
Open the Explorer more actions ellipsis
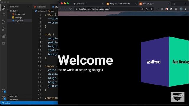tap(29, 7)
